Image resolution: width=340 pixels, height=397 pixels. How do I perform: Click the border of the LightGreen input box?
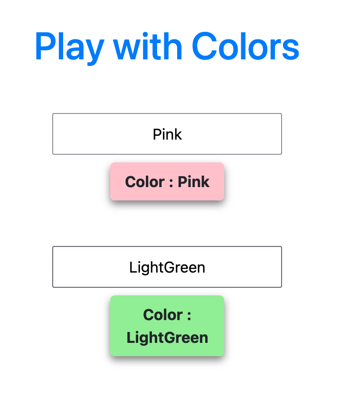167,247
